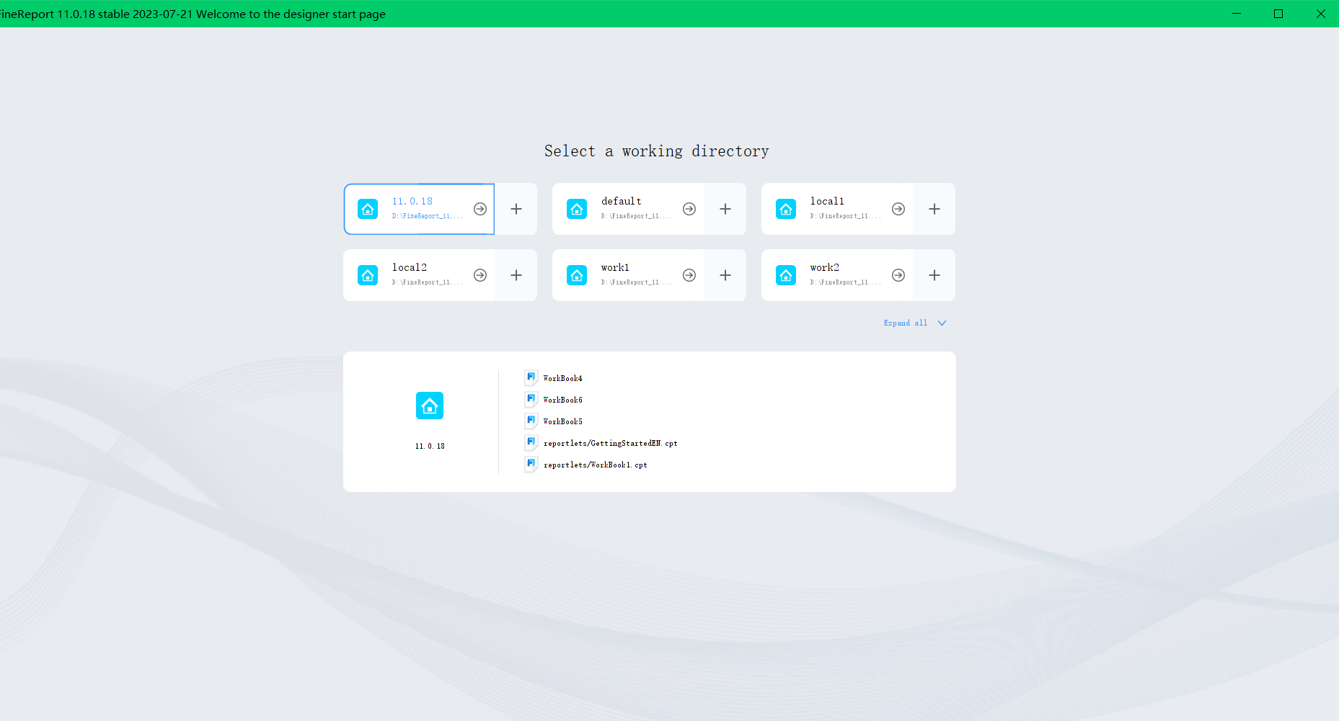The width and height of the screenshot is (1339, 721).
Task: Open the work1 directory arrow icon
Action: [x=689, y=275]
